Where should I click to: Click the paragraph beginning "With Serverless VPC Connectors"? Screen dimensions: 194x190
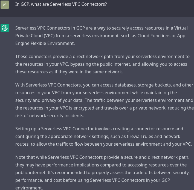click(104, 100)
